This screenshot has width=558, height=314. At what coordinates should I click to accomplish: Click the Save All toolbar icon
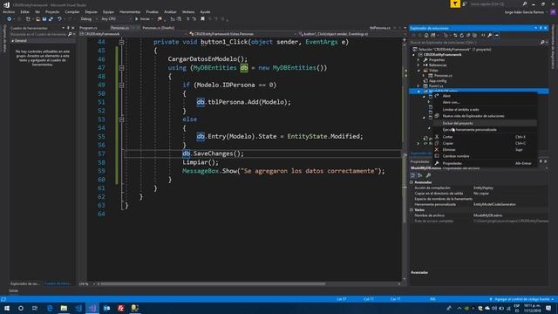[51, 19]
